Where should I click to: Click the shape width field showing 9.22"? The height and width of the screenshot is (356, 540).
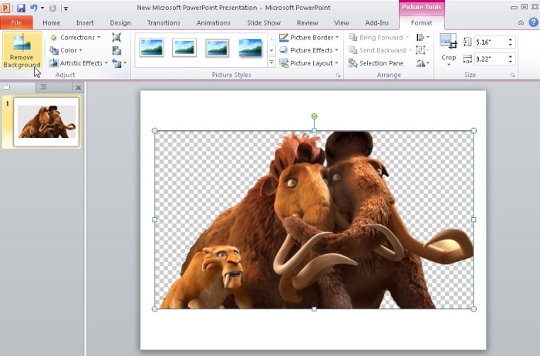point(491,59)
